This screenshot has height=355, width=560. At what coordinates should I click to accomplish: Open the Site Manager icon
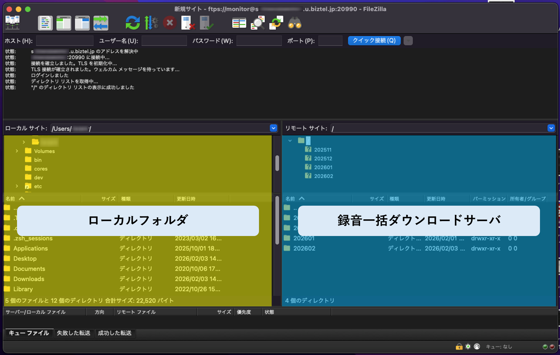[12, 23]
